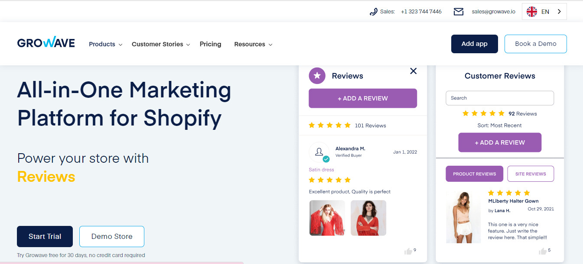
Task: Select the Product Reviews tab
Action: pyautogui.click(x=474, y=174)
